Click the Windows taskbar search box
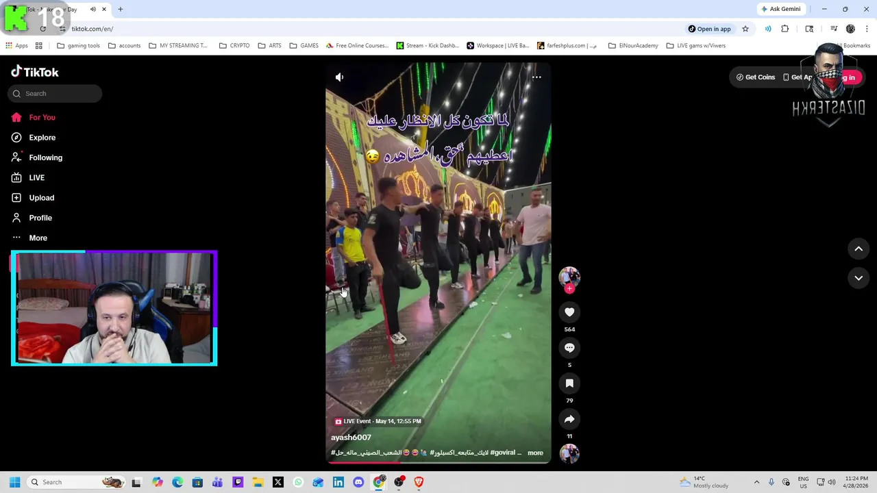The width and height of the screenshot is (877, 493). tap(75, 482)
